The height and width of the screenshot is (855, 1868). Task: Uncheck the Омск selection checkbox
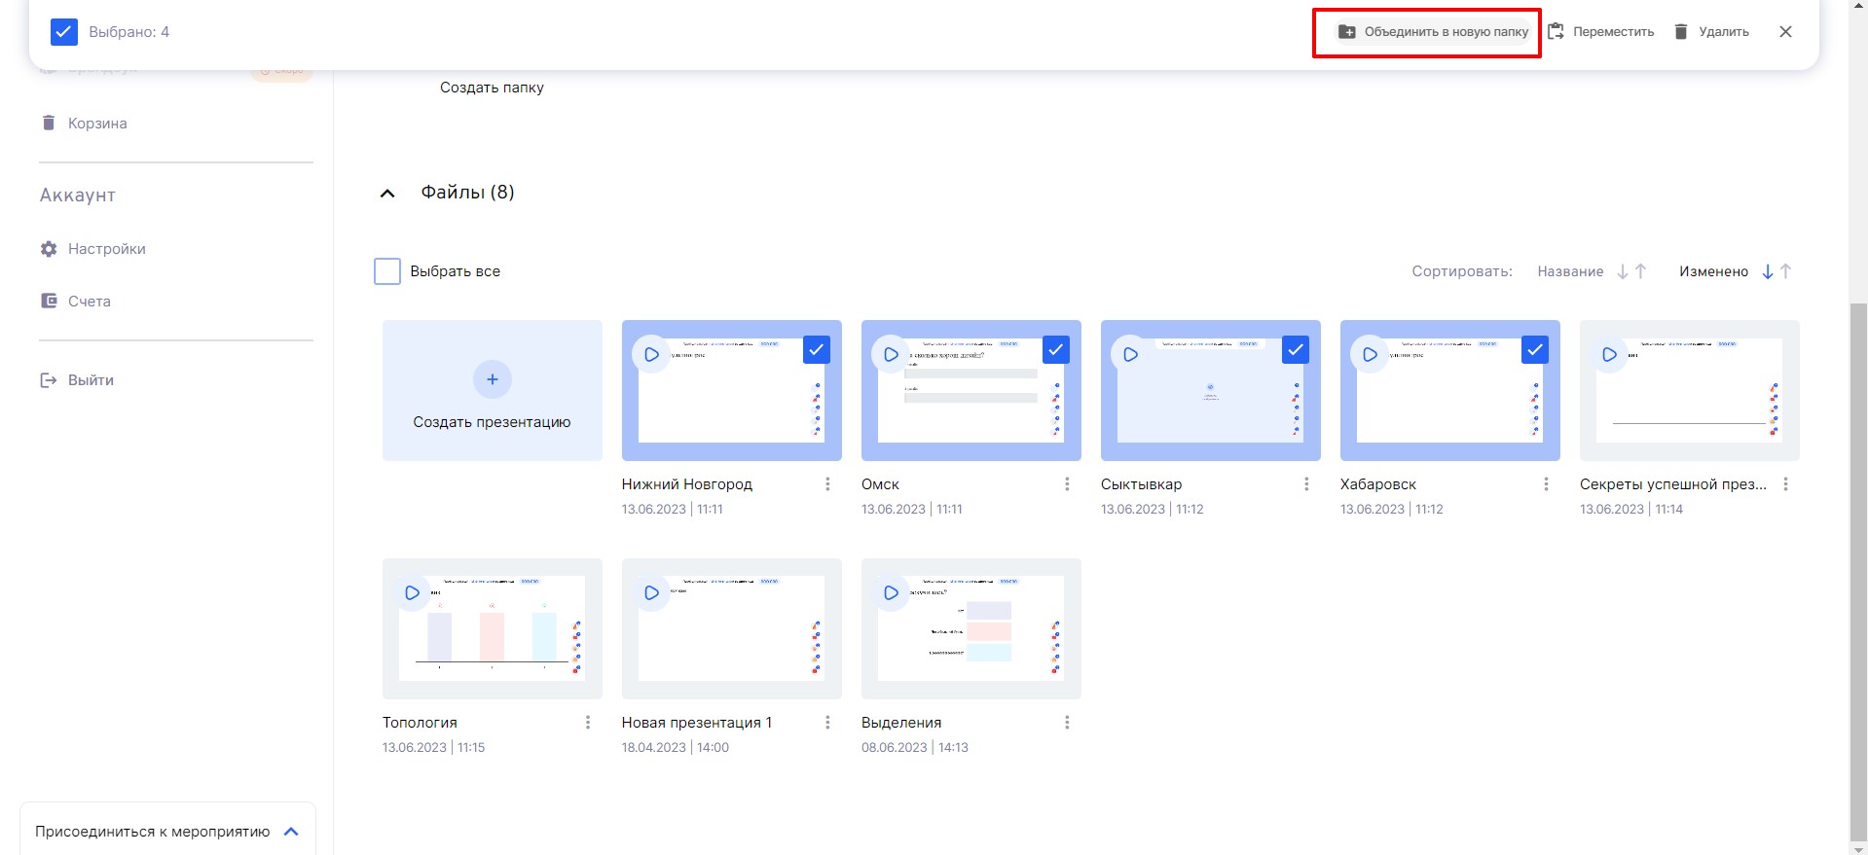point(1056,349)
